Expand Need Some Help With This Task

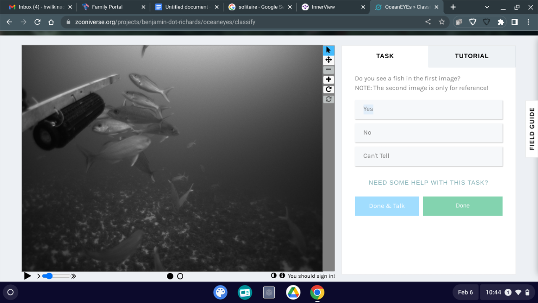[x=428, y=183]
